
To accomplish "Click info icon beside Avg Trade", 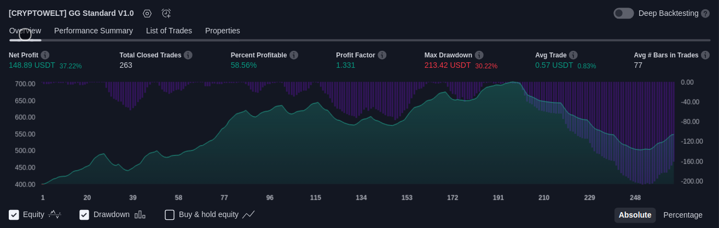I will coord(573,55).
